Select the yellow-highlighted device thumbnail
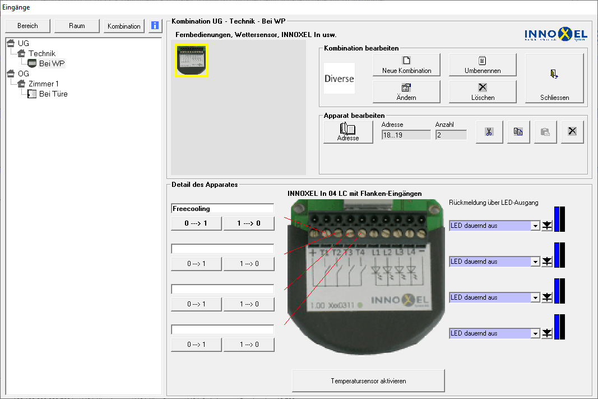 pos(192,61)
